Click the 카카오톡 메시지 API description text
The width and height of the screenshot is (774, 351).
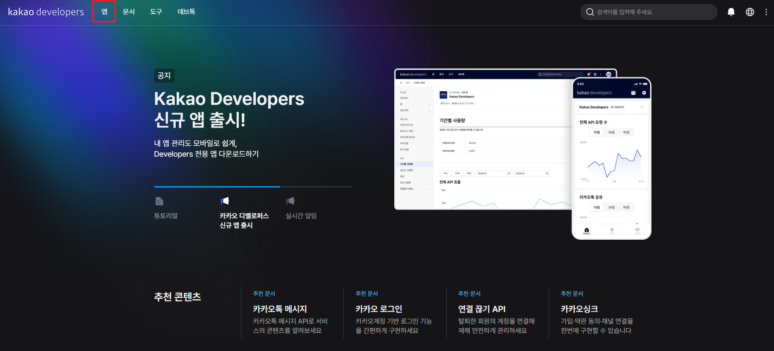290,326
